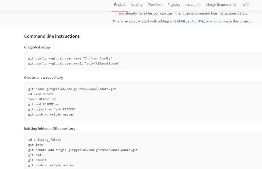
Task: Go to the Registry tab
Action: point(174,4)
